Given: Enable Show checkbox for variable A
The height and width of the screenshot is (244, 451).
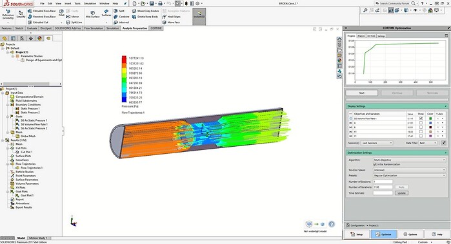Looking at the screenshot, I should tap(421, 123).
